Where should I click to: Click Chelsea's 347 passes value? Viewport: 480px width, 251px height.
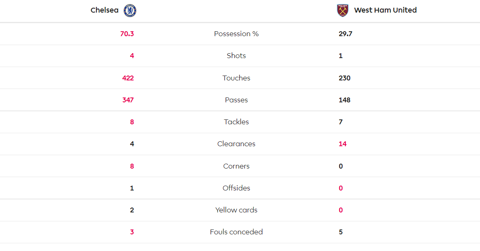[128, 100]
